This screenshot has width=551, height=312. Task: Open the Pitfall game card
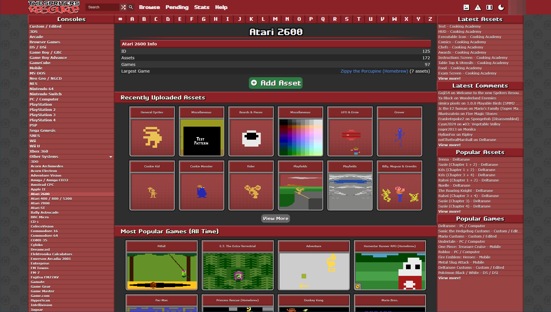tap(161, 265)
